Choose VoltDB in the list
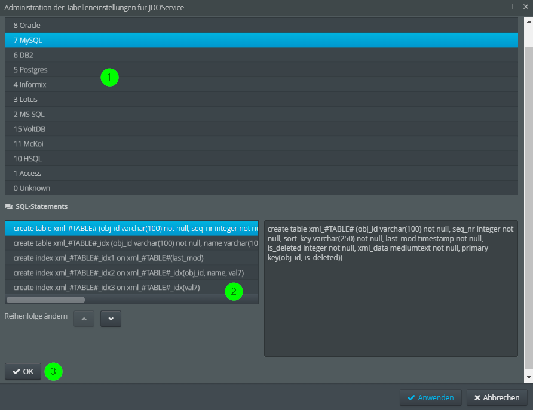Viewport: 533px width, 410px height. (x=261, y=129)
